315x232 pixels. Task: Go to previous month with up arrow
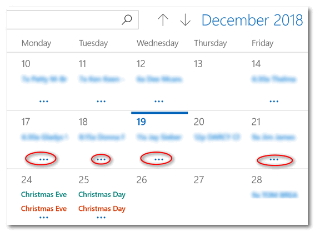(163, 20)
